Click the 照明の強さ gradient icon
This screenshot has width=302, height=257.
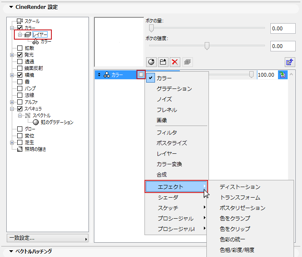[x=20, y=149]
